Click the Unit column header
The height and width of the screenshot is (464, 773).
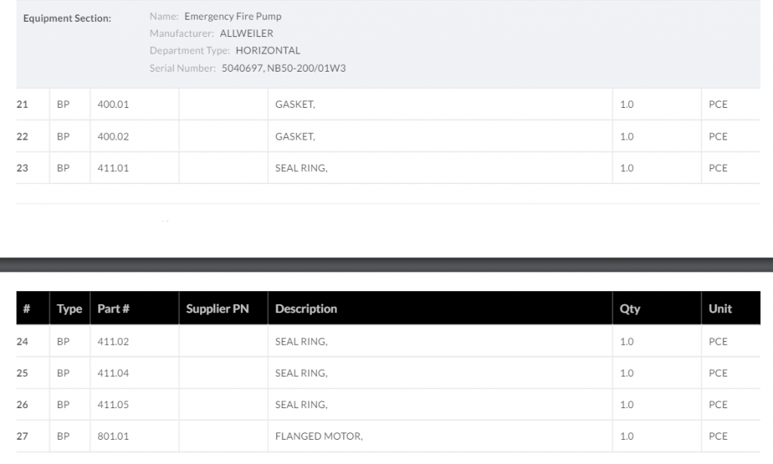720,309
